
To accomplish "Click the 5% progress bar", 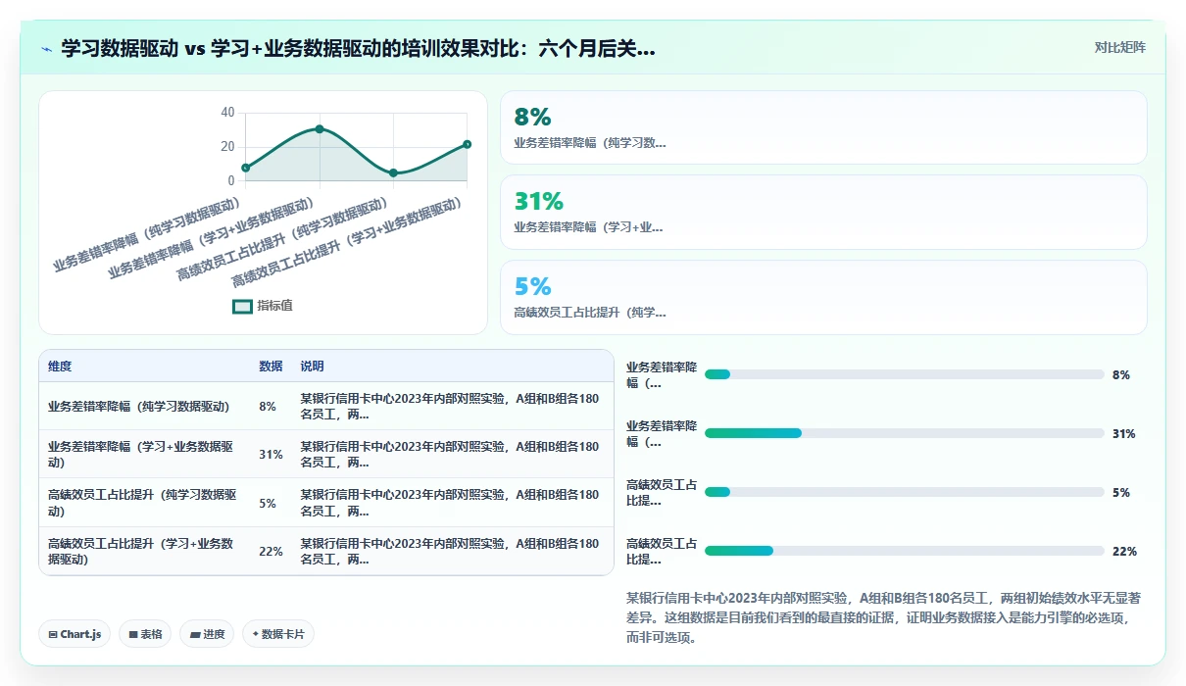I will pos(905,492).
